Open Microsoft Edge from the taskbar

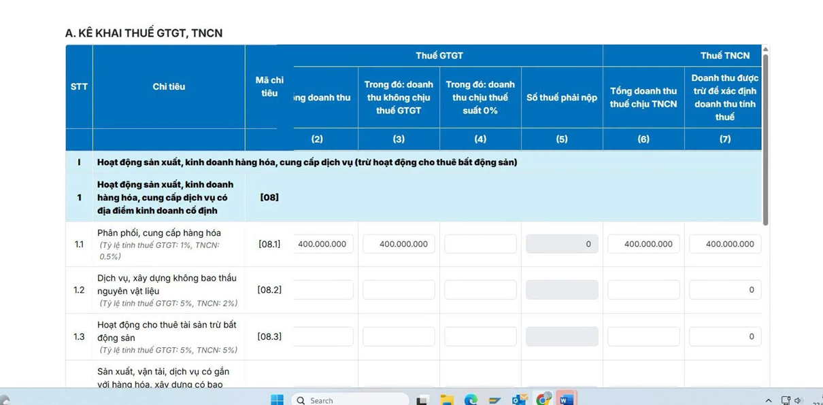471,400
